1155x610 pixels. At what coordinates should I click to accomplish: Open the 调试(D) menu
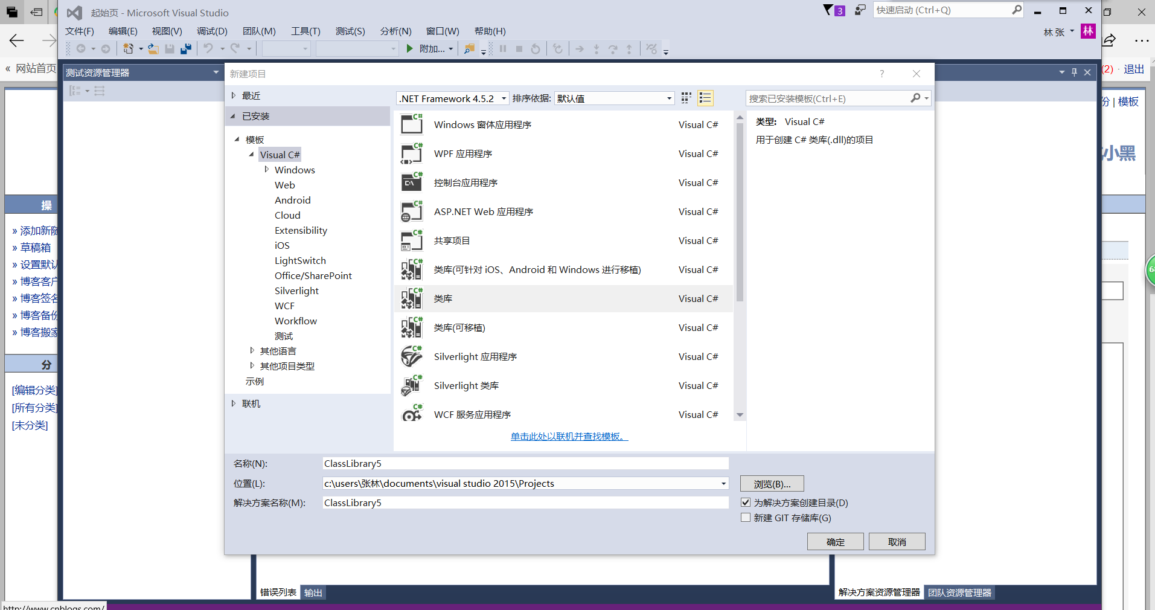pos(212,31)
